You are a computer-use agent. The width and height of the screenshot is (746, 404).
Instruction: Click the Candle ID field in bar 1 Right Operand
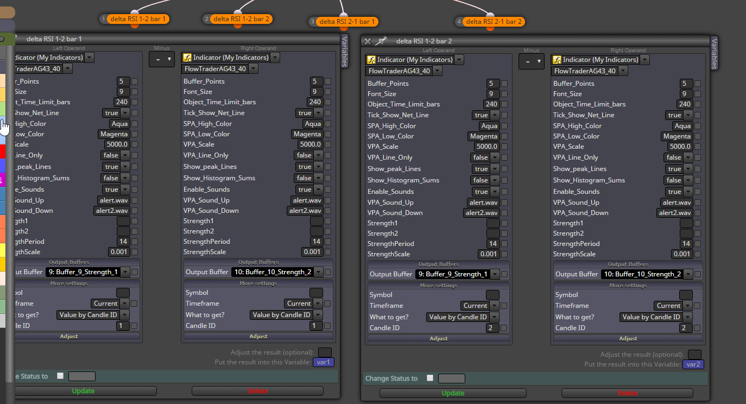point(316,326)
